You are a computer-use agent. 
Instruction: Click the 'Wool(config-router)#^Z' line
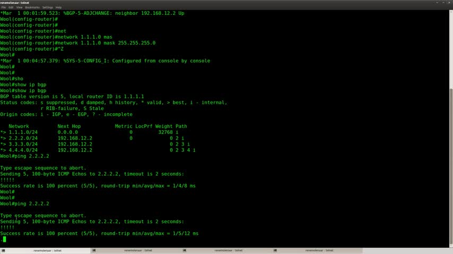coord(32,49)
